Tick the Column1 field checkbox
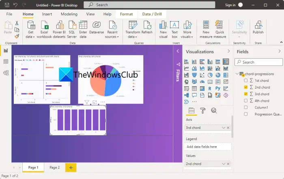This screenshot has height=179, width=284. (246, 107)
